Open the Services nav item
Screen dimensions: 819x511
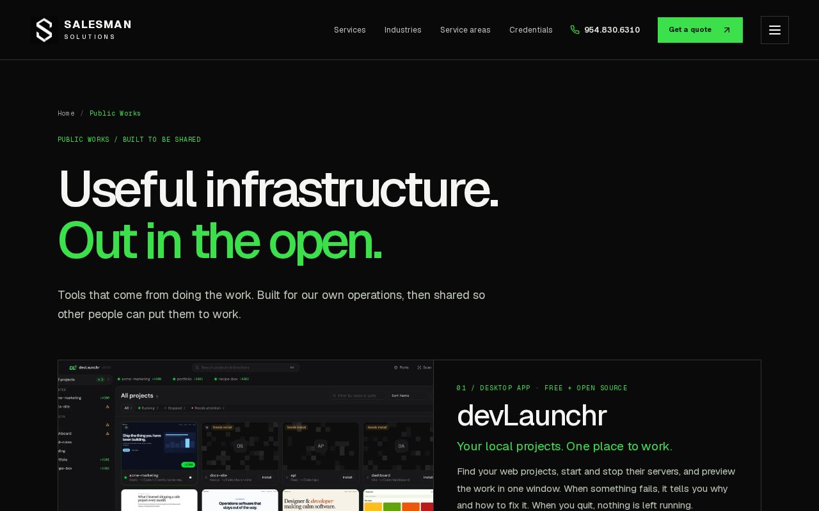coord(350,30)
